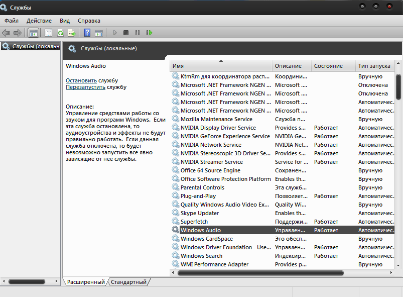Click the Остановить link to stop service

click(x=81, y=80)
